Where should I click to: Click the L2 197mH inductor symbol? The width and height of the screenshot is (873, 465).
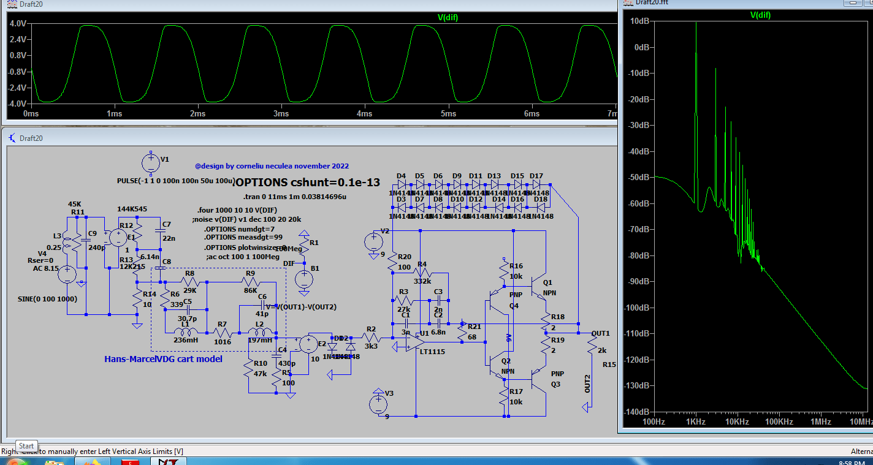tap(260, 332)
